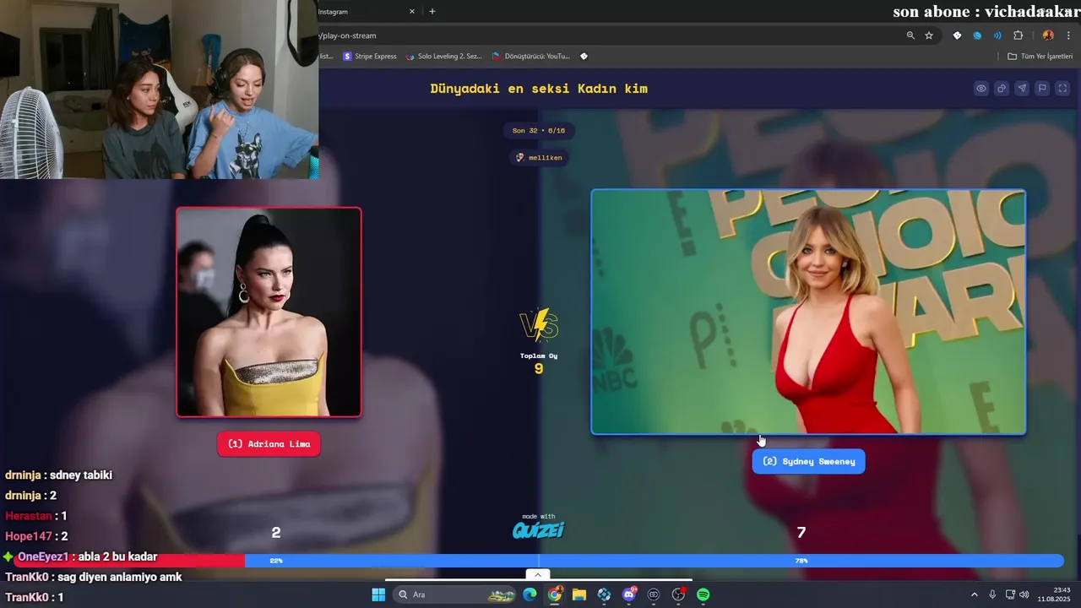Open the extensions puzzle piece menu
The height and width of the screenshot is (608, 1081).
click(1018, 35)
